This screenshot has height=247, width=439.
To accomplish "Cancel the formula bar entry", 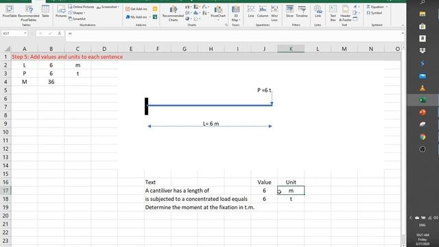I will (x=40, y=34).
